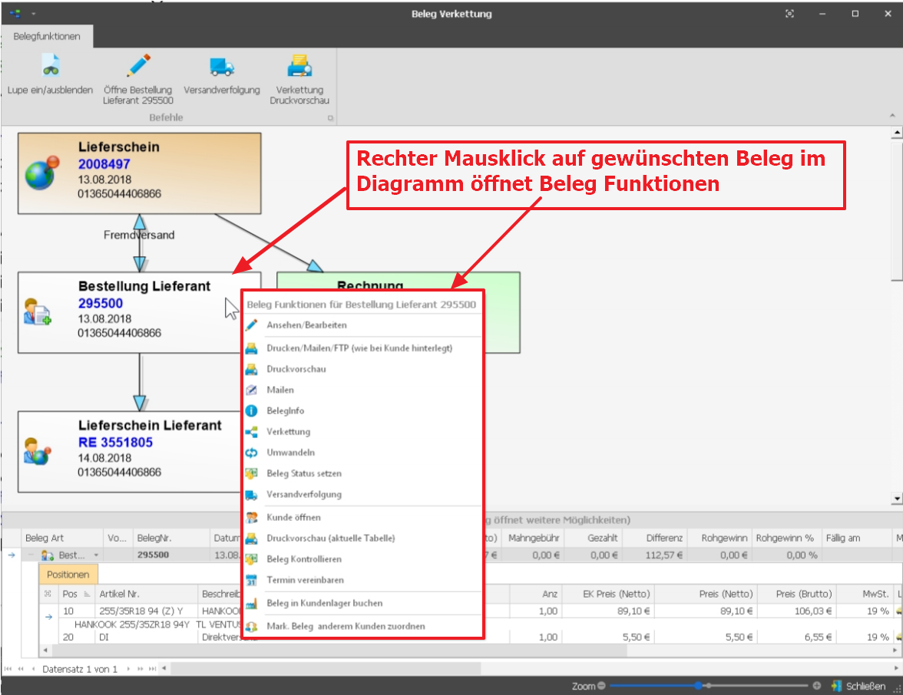The image size is (903, 695).
Task: Click printer icon for Druckvorschau (aktuelle Tabelle)
Action: [x=252, y=539]
